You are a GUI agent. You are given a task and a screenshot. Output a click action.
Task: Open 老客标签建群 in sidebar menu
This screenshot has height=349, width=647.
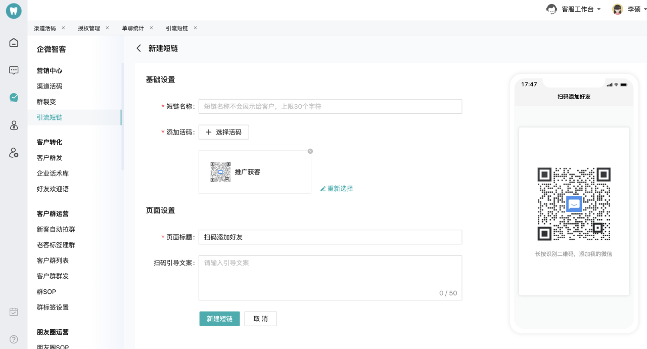click(x=56, y=245)
